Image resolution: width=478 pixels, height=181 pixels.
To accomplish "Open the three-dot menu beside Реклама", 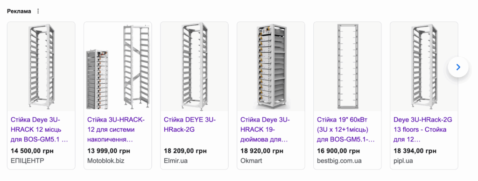I will tap(38, 11).
